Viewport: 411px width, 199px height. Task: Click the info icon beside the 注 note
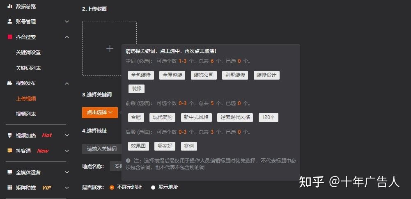pos(128,160)
